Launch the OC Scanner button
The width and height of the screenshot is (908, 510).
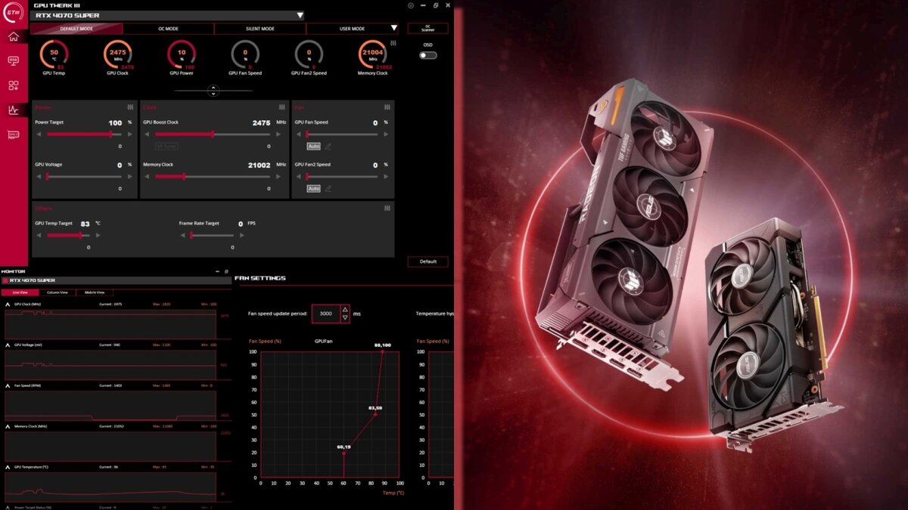pyautogui.click(x=428, y=28)
